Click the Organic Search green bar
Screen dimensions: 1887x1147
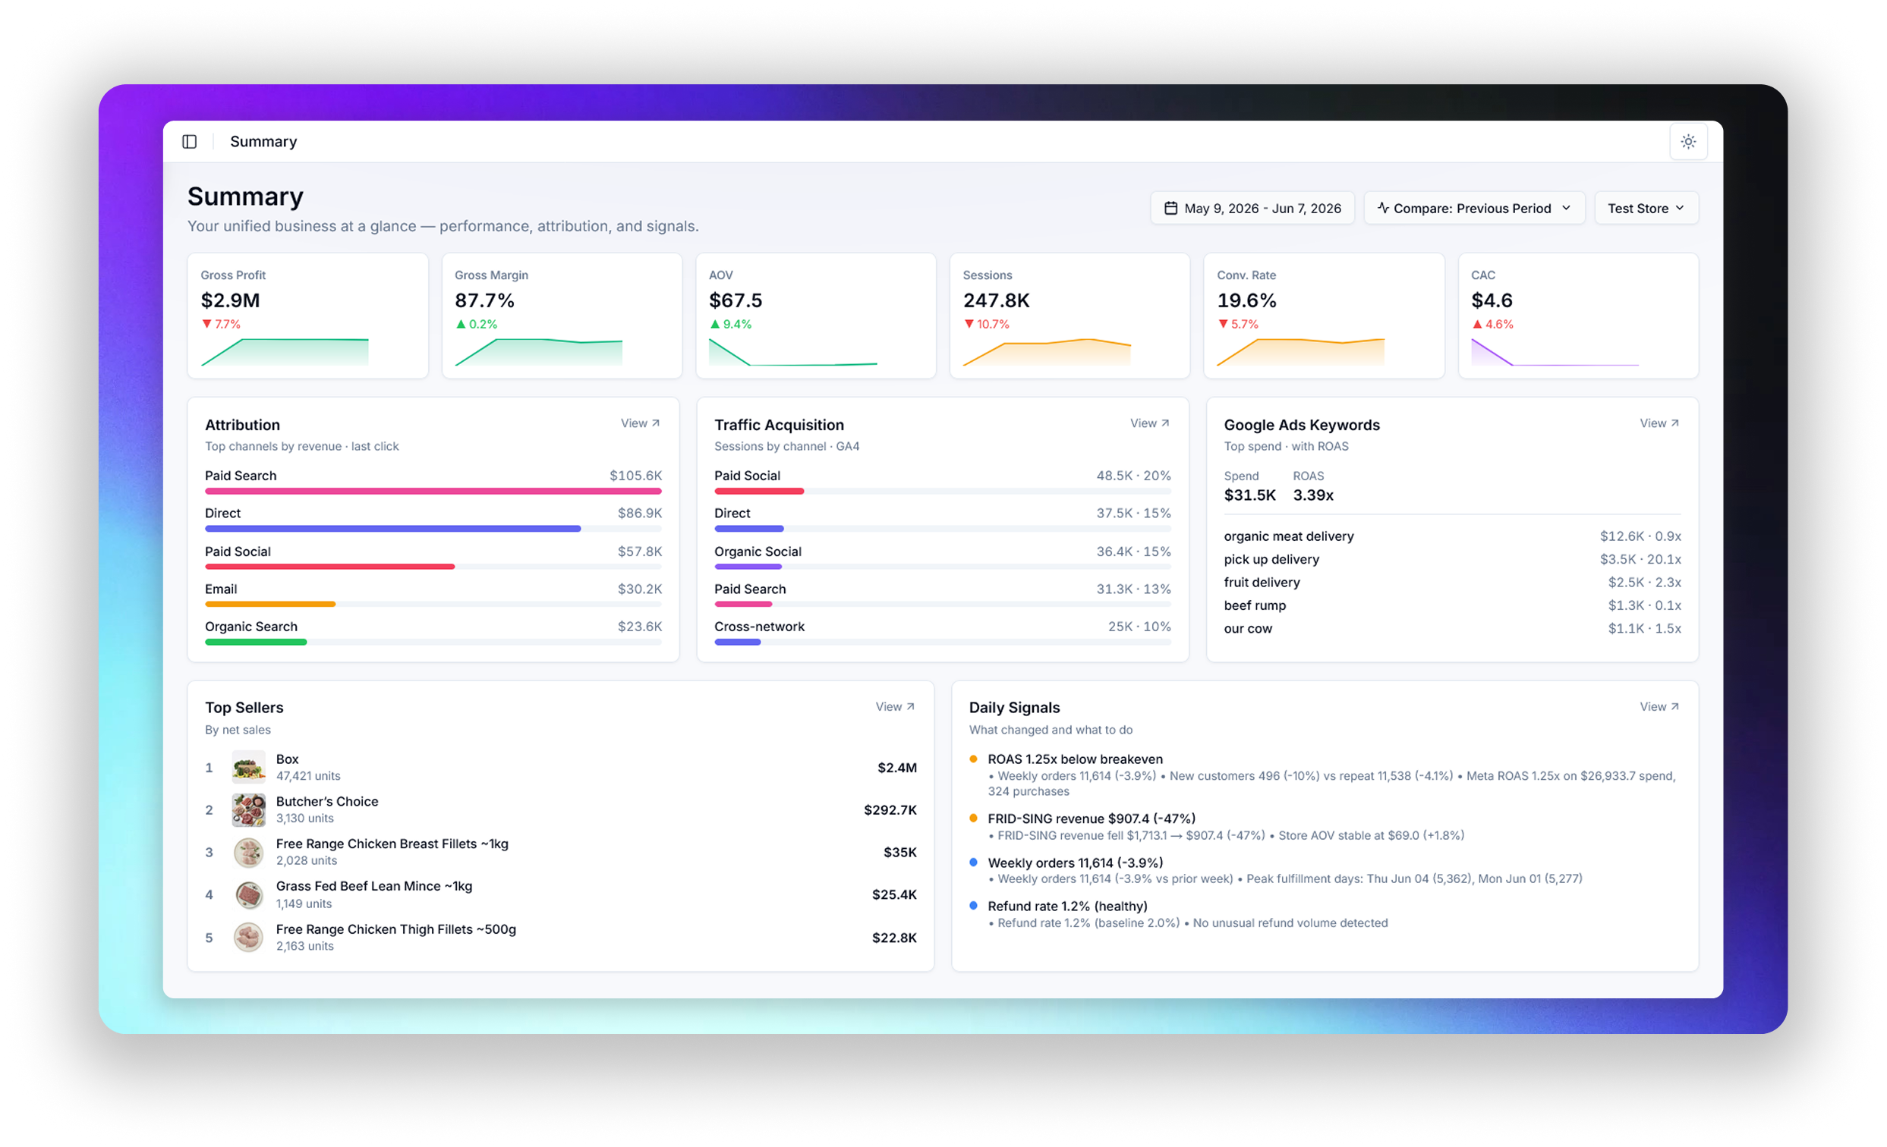[256, 642]
